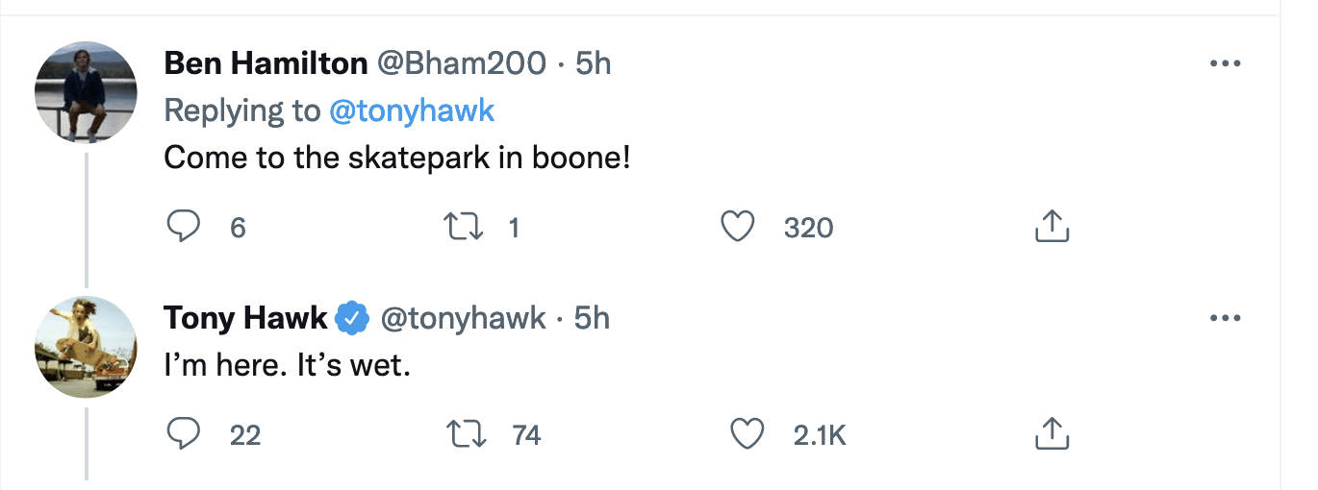Like Ben Hamilton's tweet with 320 likes
The image size is (1318, 490).
(x=737, y=227)
